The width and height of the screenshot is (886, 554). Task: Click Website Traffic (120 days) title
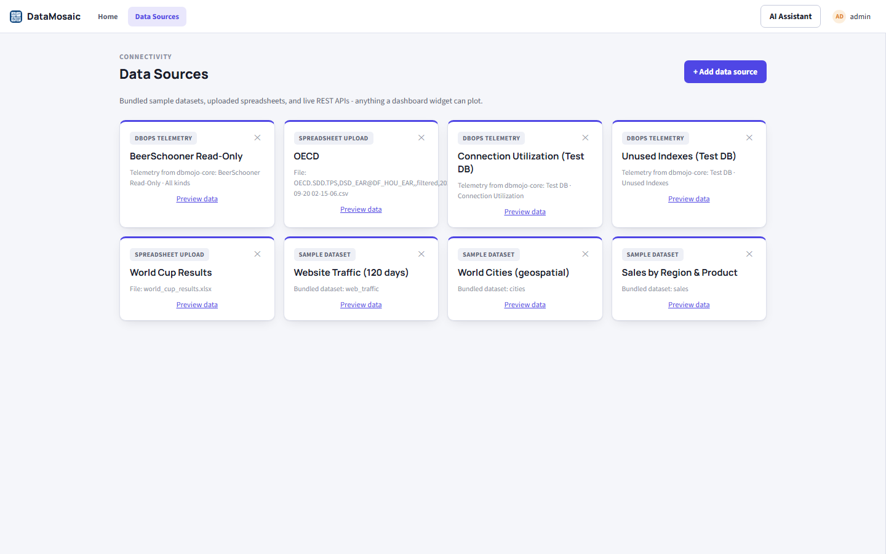tap(351, 273)
